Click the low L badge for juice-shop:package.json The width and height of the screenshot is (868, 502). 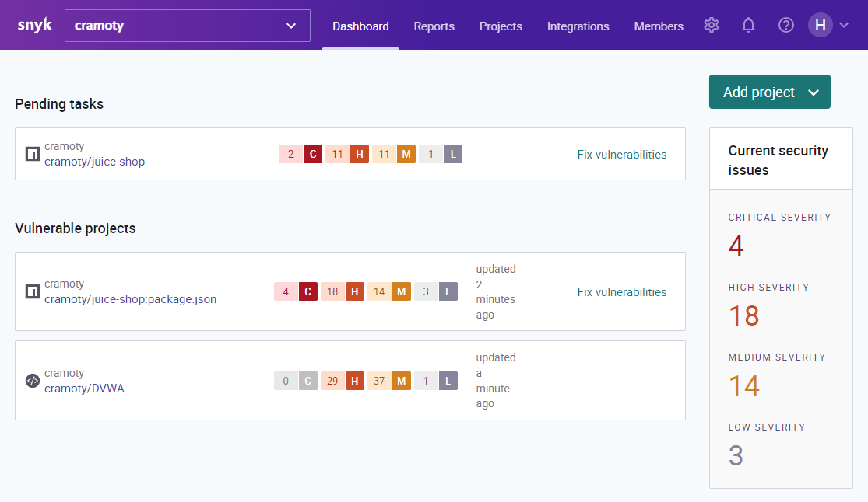(448, 291)
